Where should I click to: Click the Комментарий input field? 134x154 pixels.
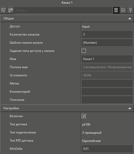[x=107, y=92]
